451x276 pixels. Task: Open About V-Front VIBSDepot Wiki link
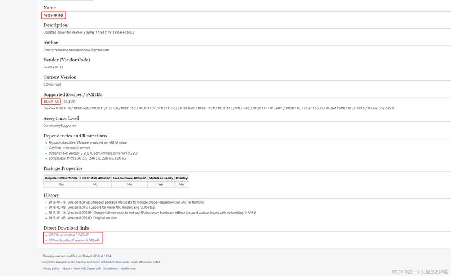tap(81, 268)
